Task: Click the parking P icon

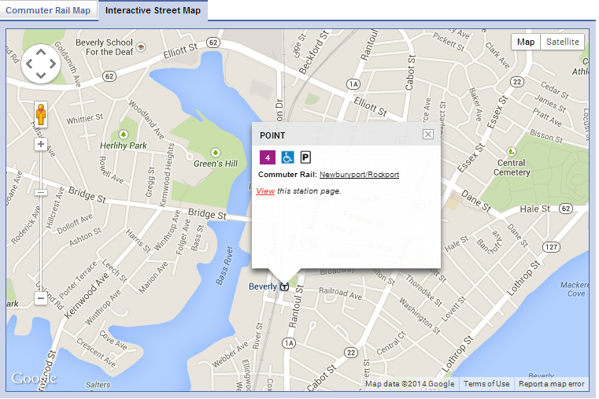Action: click(x=305, y=157)
